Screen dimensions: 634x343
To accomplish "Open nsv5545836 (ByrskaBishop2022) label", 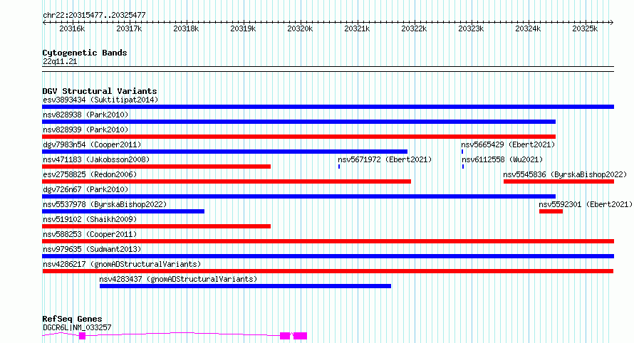I will (565, 174).
